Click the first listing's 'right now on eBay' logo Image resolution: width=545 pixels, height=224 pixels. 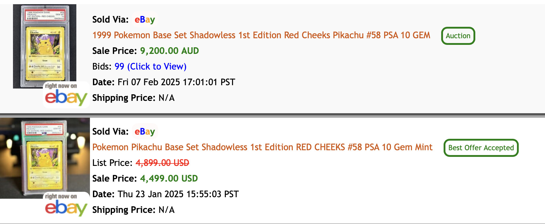tap(66, 95)
